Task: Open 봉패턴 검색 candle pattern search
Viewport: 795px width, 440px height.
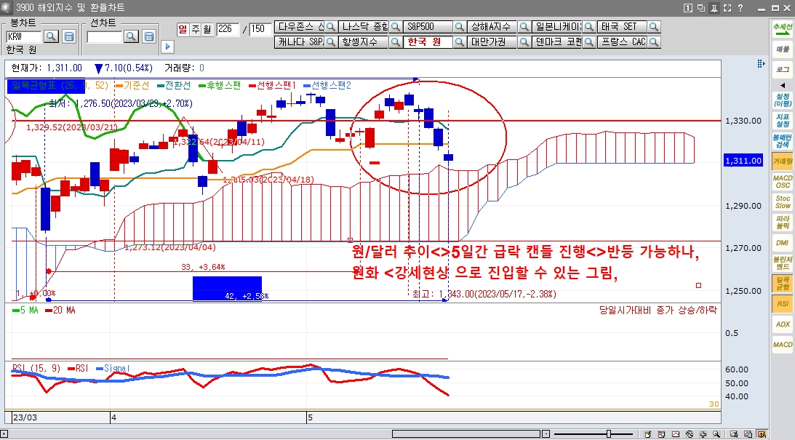Action: 783,141
